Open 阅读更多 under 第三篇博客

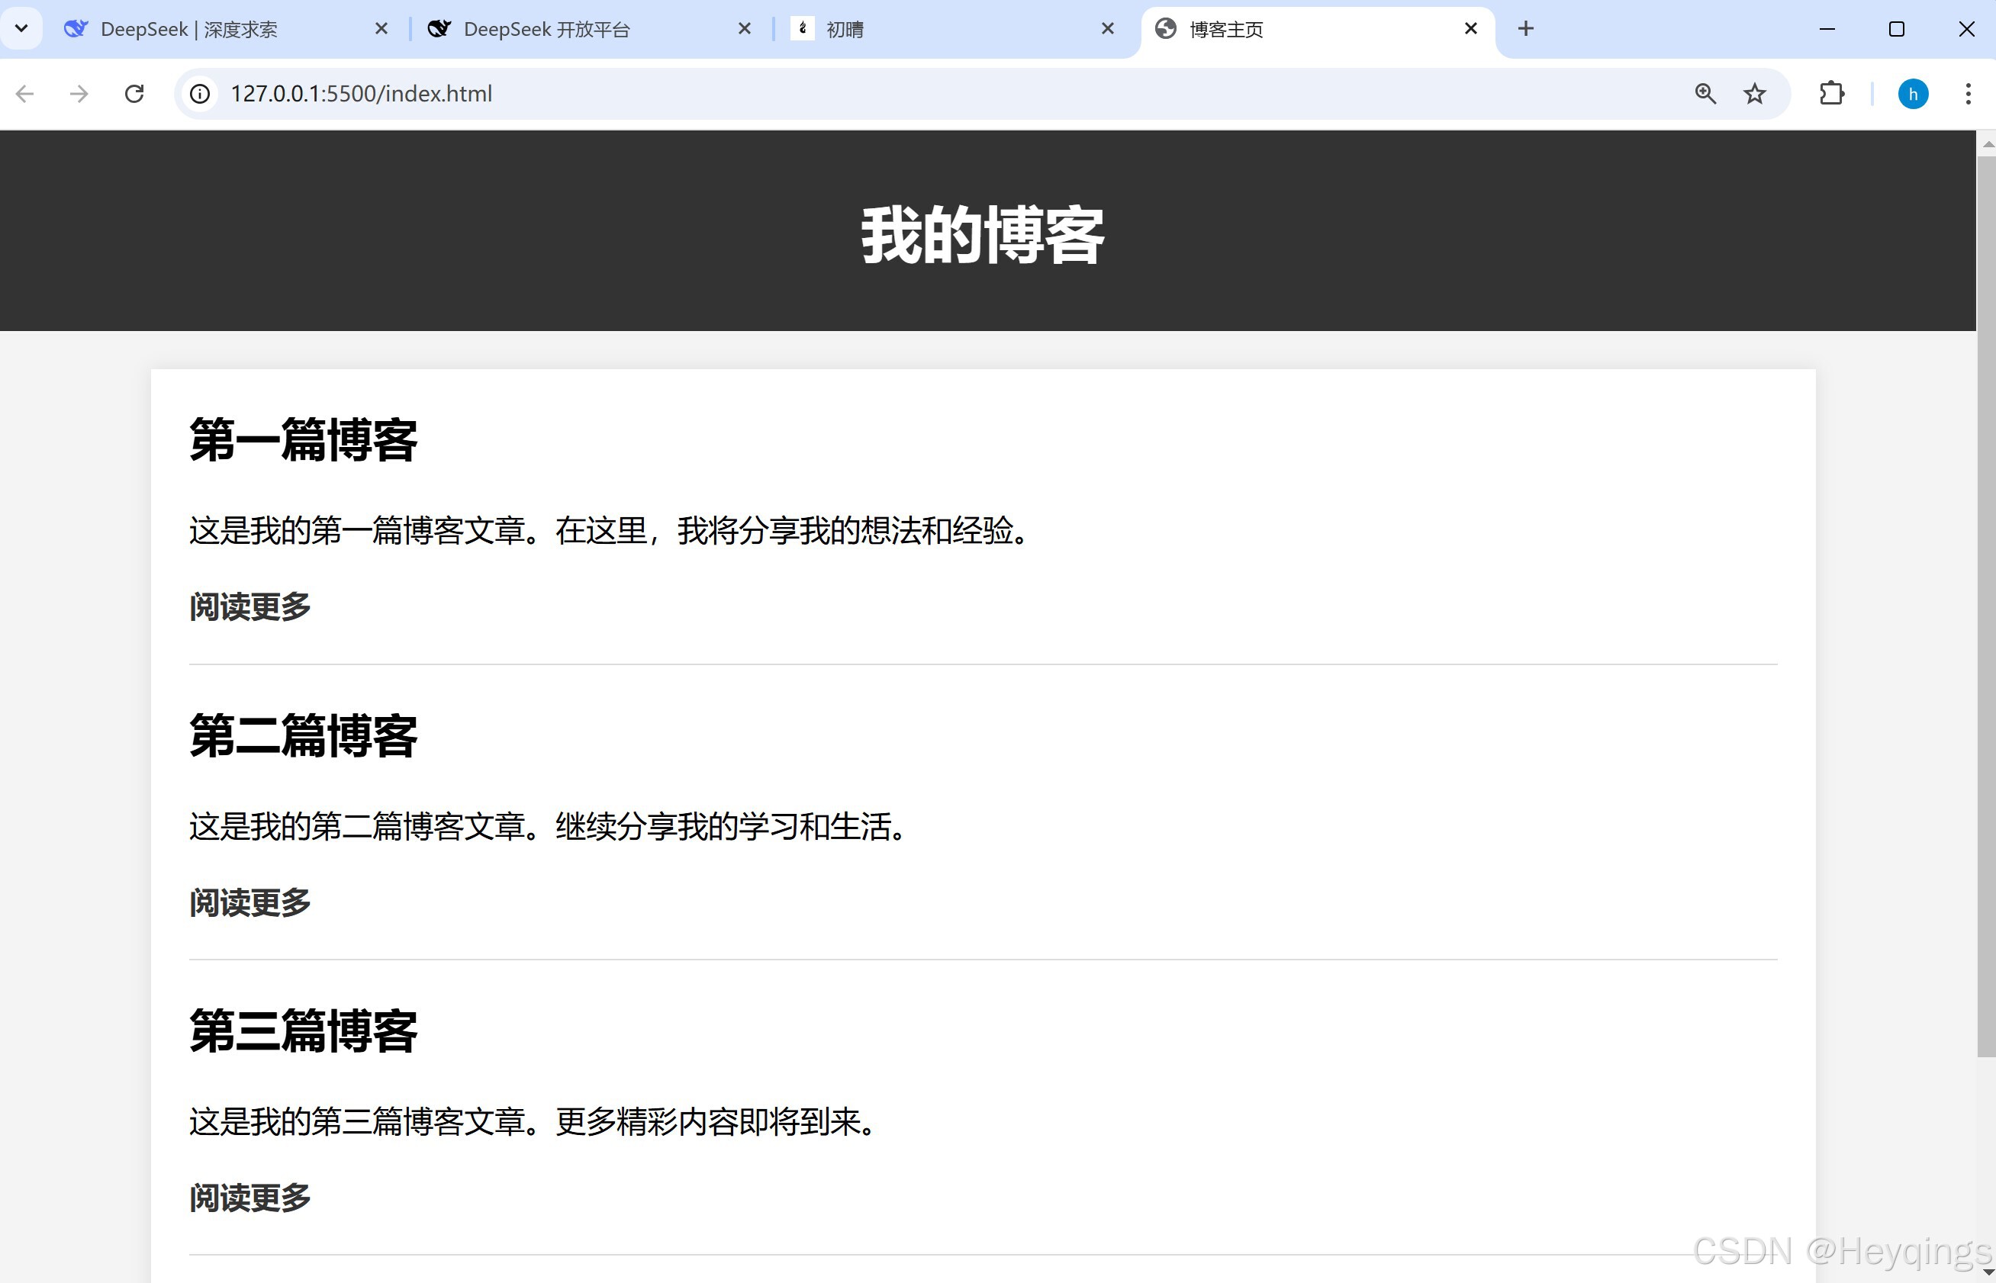pos(250,1198)
